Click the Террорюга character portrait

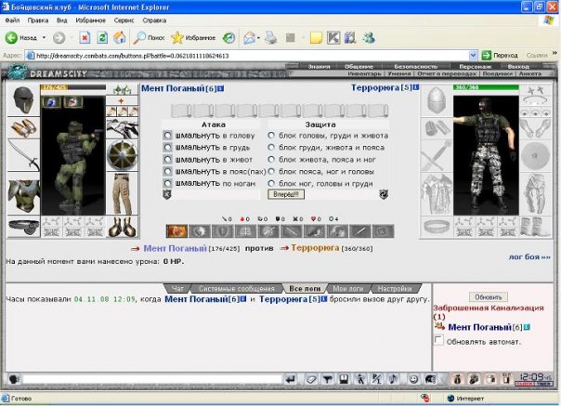pos(486,155)
